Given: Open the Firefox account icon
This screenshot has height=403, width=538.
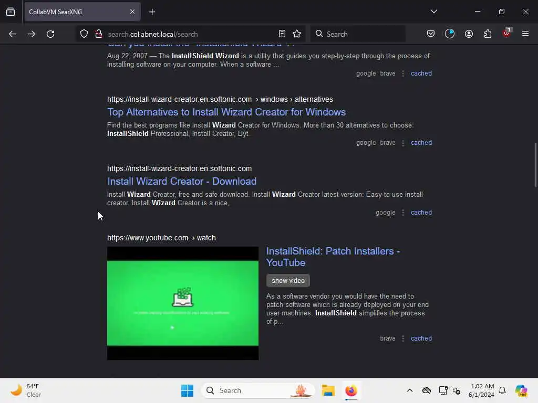Looking at the screenshot, I should coord(469,34).
